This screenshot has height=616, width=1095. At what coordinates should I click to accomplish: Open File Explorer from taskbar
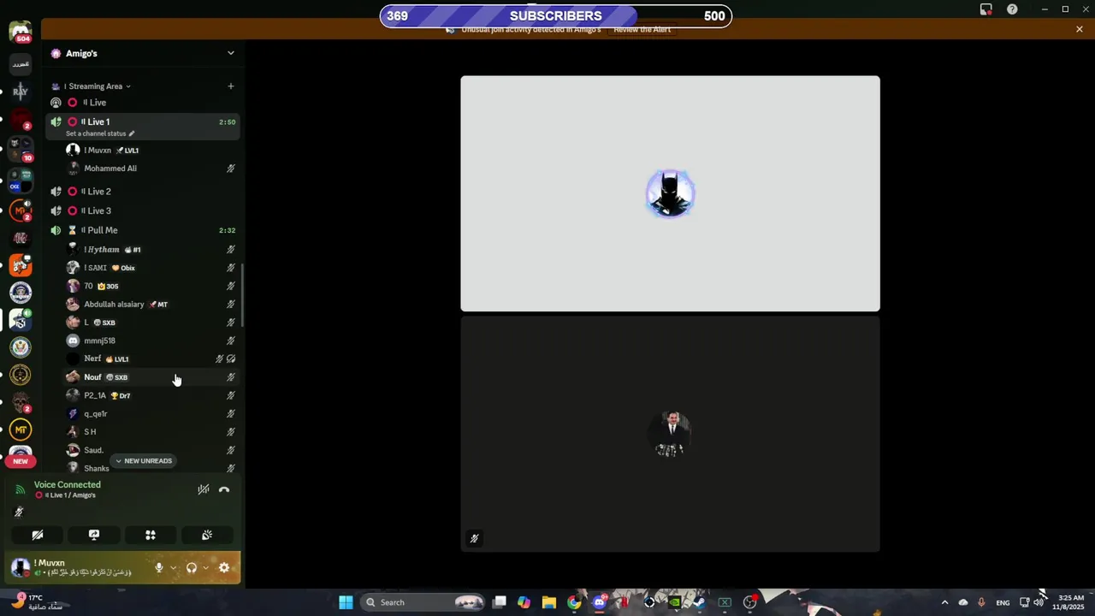(x=549, y=602)
